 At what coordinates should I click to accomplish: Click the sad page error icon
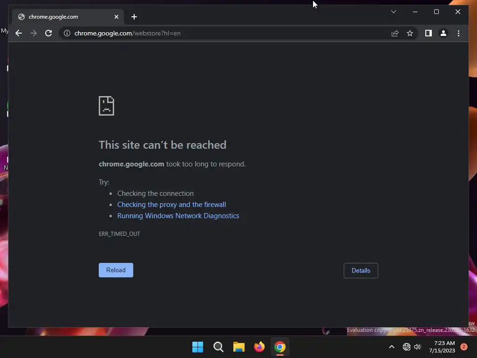click(107, 106)
